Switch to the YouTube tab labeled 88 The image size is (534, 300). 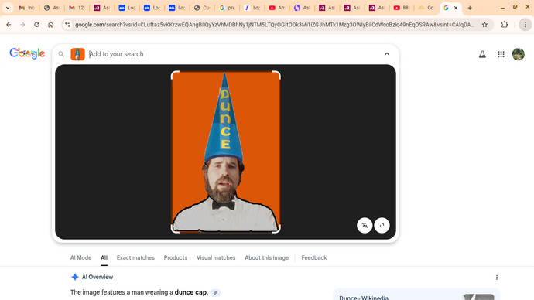402,8
